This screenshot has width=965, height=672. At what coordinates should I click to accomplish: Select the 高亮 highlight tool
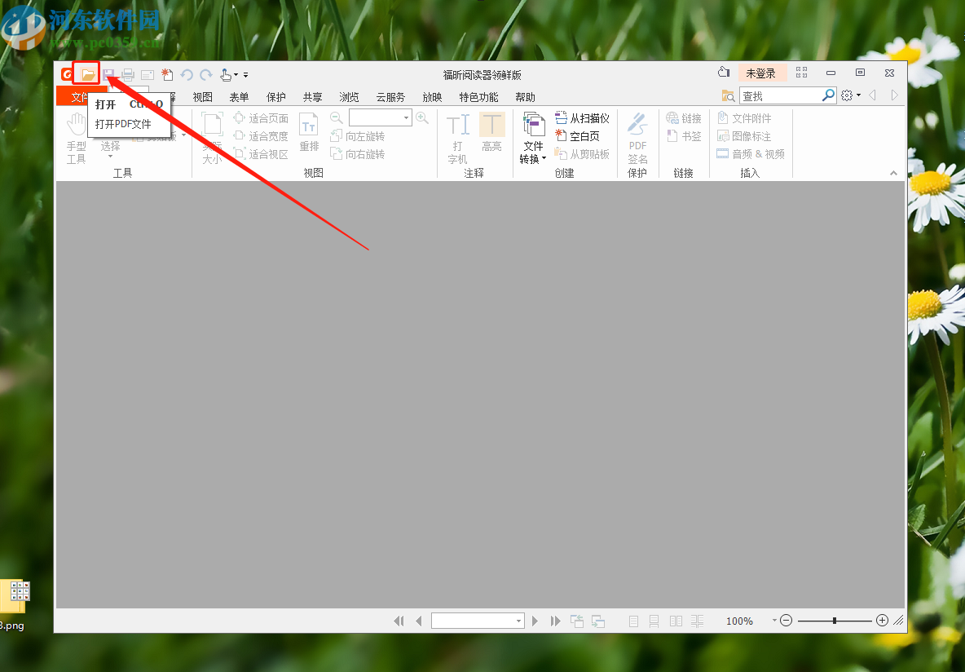click(x=491, y=132)
